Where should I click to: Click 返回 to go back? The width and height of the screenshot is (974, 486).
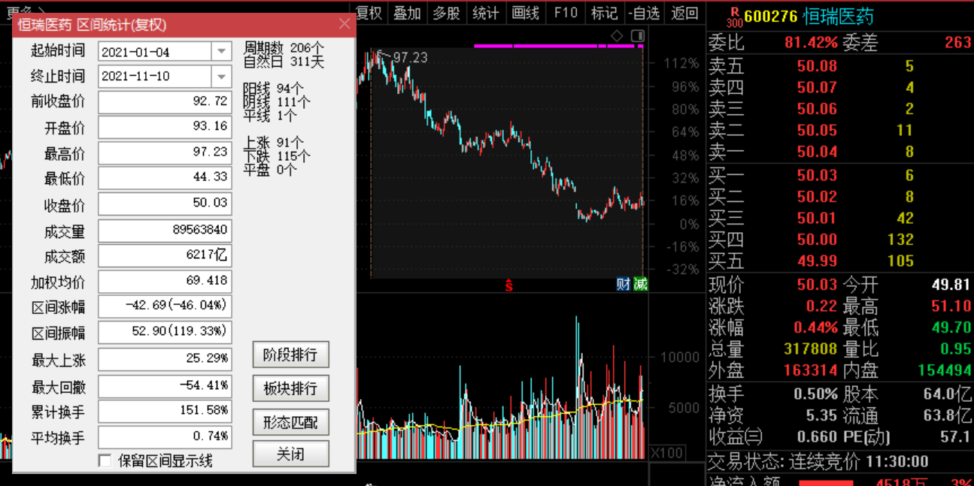684,13
